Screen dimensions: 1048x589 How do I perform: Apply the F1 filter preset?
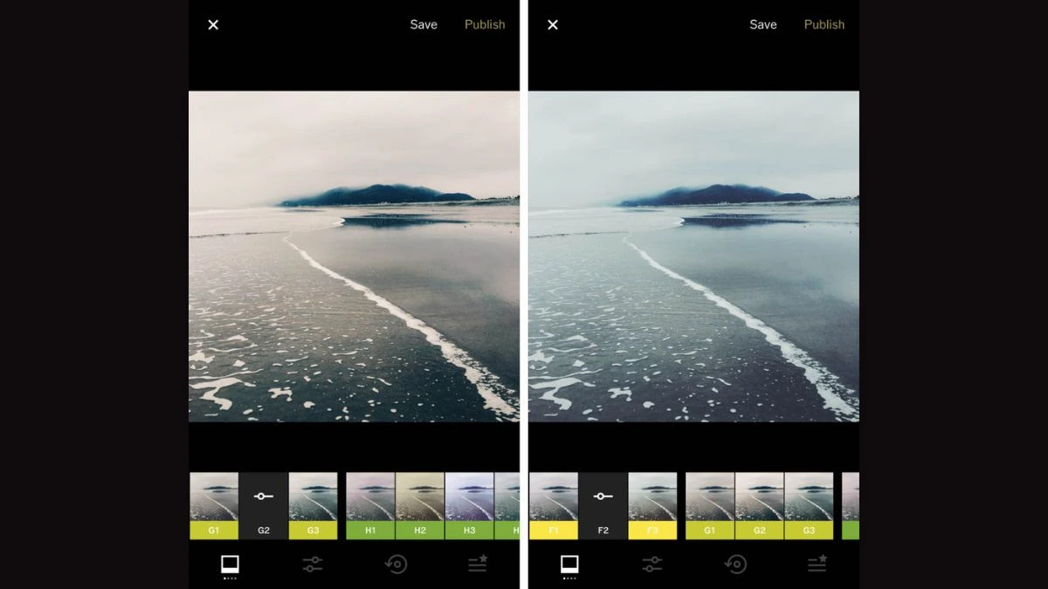click(x=553, y=506)
